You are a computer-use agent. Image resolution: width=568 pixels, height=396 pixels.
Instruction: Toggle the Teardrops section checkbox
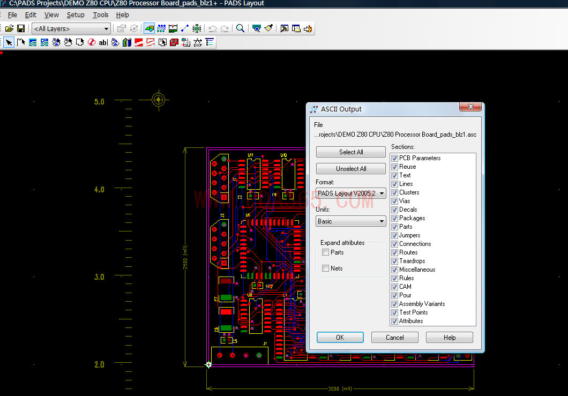[395, 261]
